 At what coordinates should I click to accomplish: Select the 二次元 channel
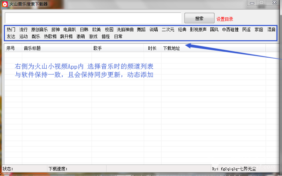point(168,30)
